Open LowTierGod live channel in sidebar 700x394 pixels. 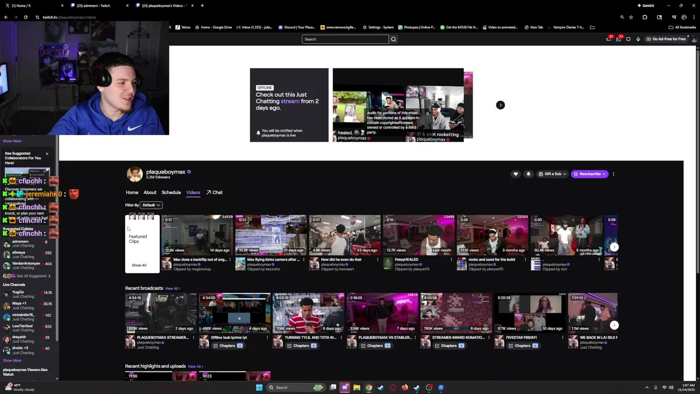coord(27,328)
